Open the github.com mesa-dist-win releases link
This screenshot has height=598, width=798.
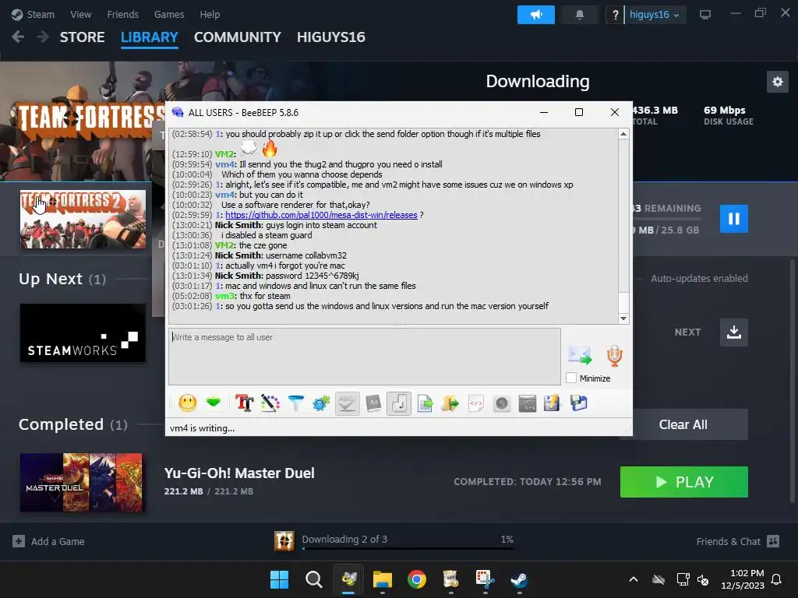[x=321, y=215]
